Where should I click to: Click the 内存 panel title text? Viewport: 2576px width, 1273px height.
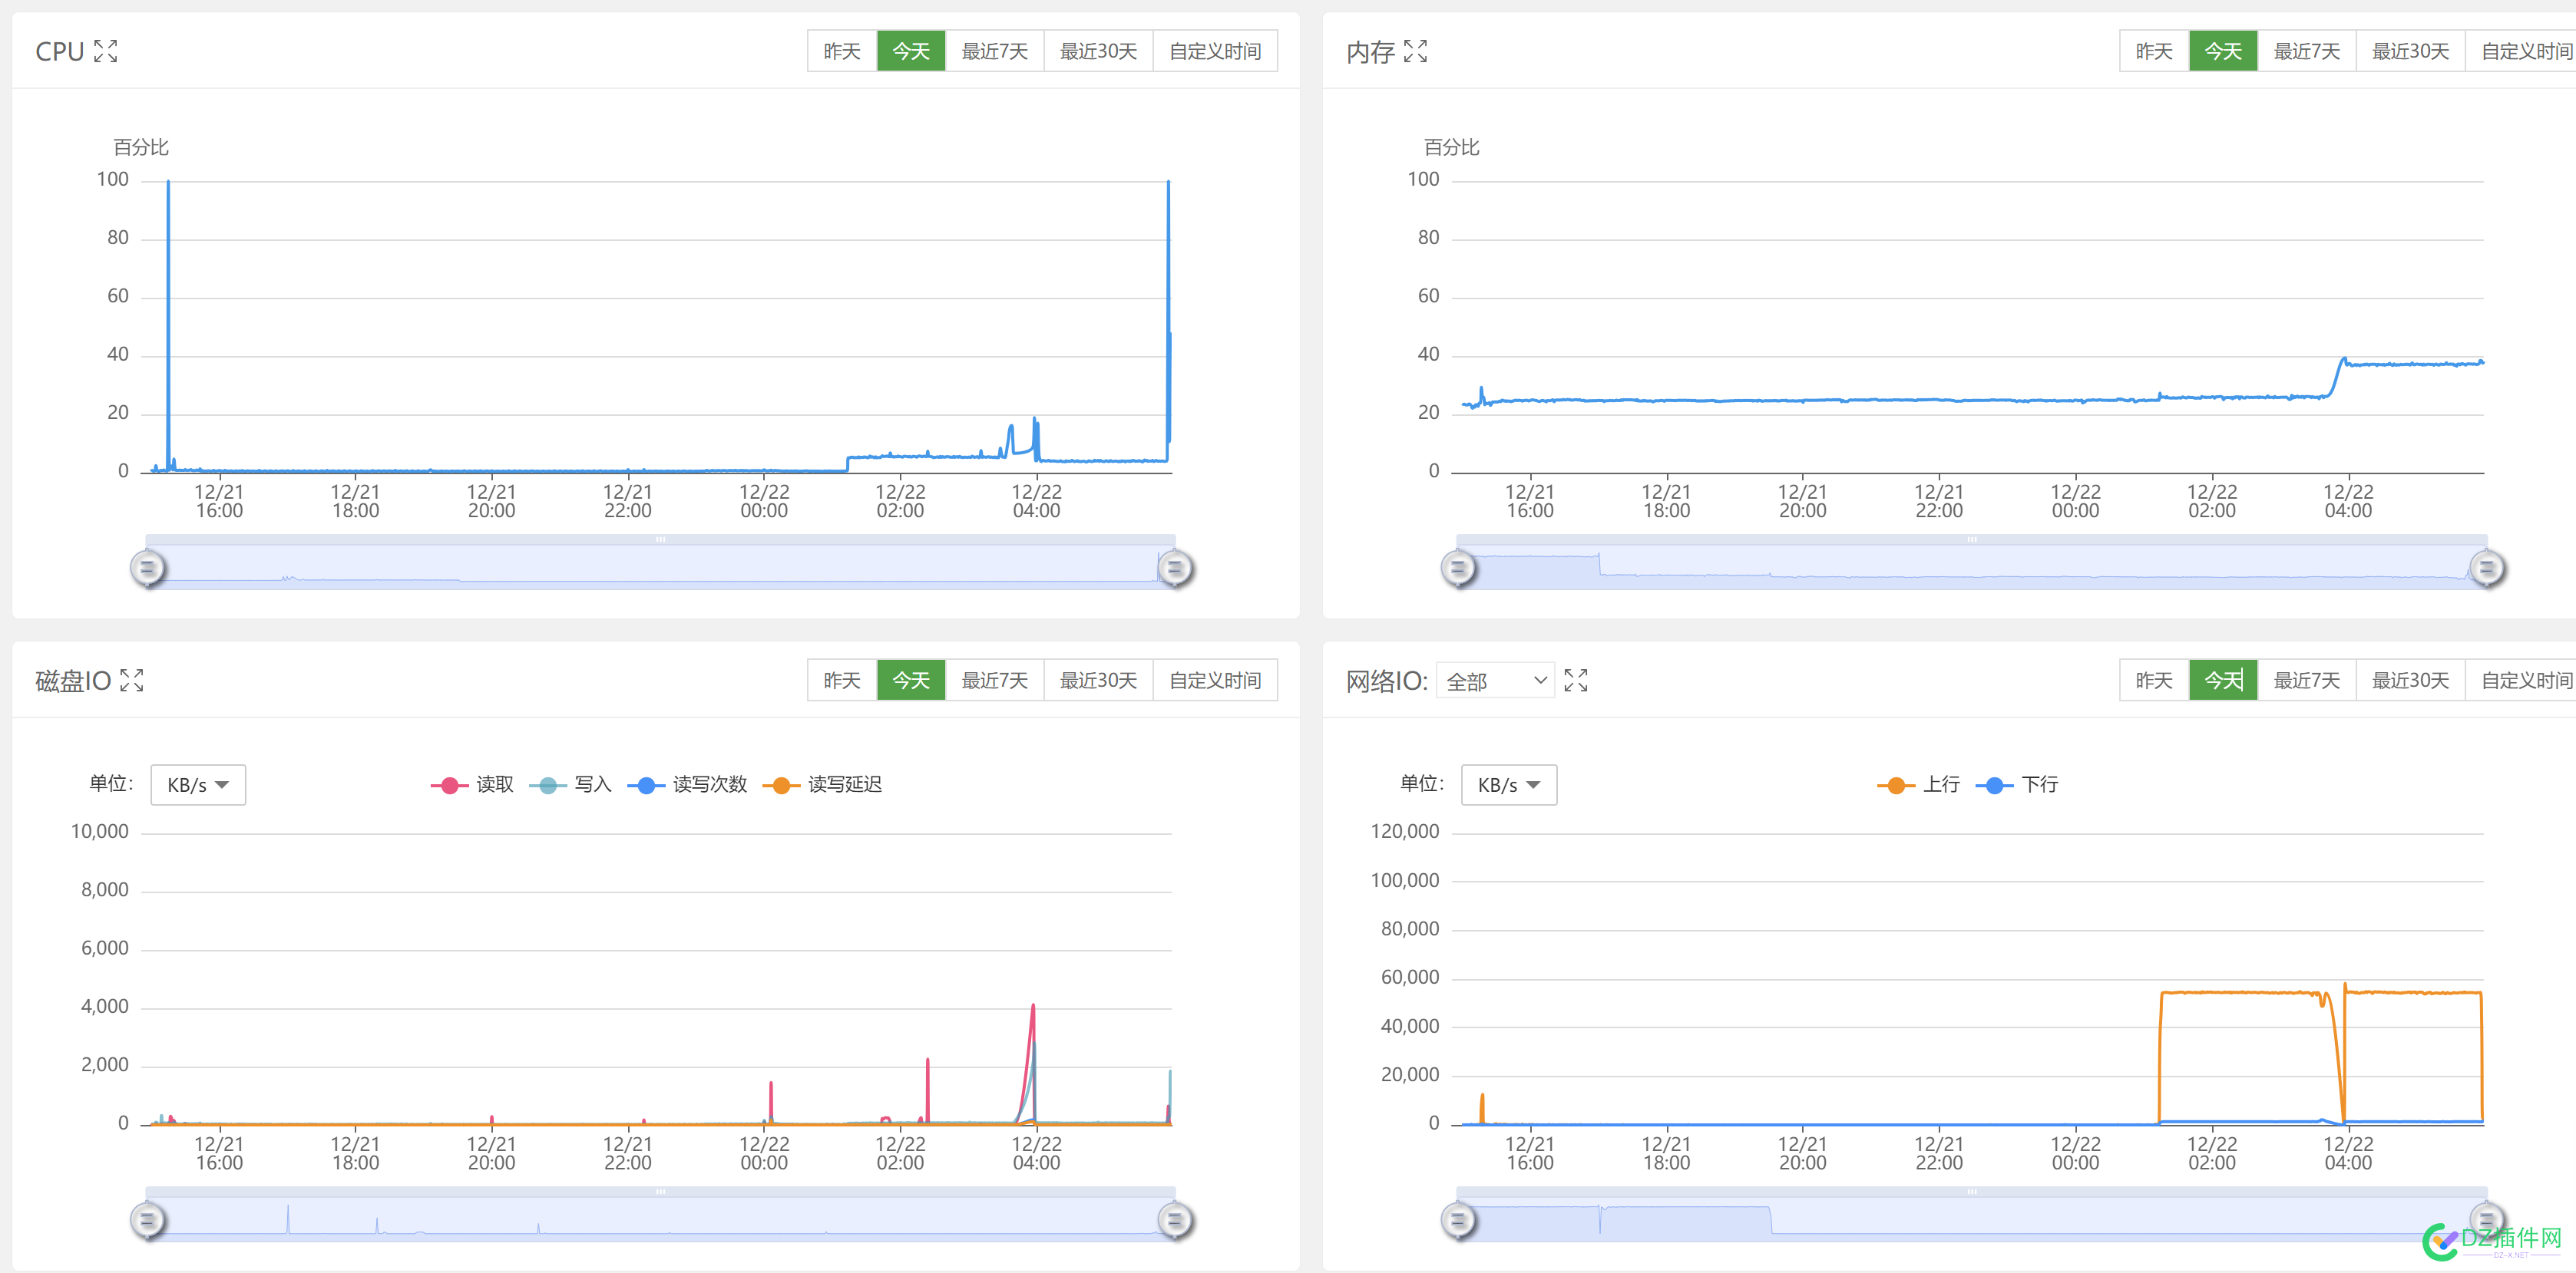[1370, 52]
